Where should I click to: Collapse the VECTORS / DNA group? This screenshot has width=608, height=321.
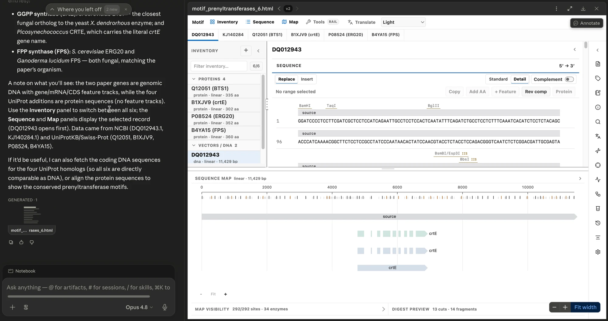click(x=194, y=145)
